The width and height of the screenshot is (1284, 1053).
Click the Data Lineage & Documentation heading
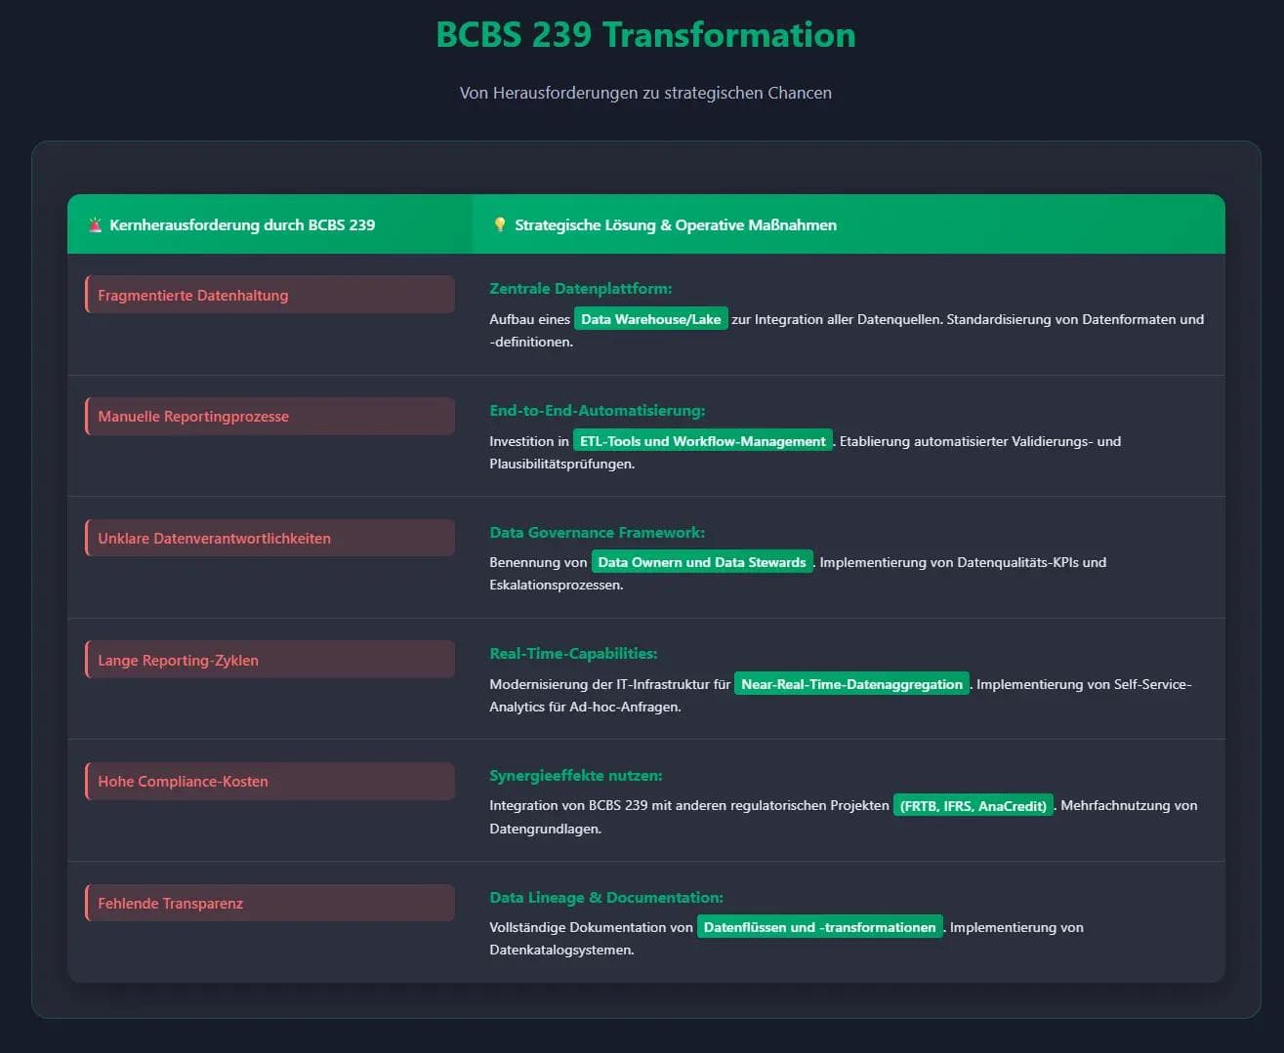(x=606, y=898)
